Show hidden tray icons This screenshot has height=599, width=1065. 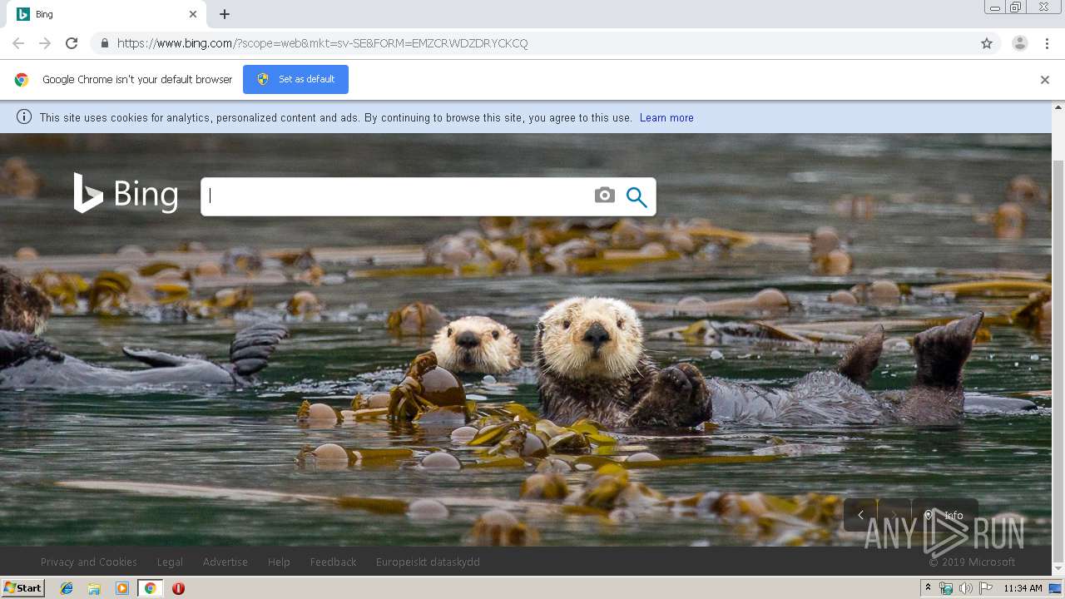coord(929,588)
